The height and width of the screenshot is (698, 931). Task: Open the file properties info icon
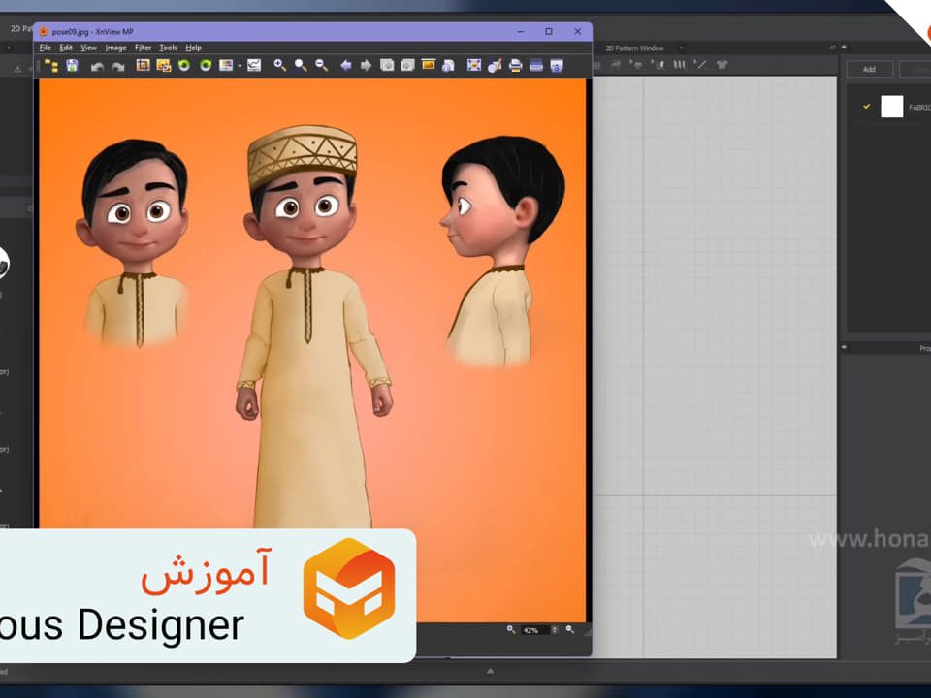pyautogui.click(x=448, y=65)
